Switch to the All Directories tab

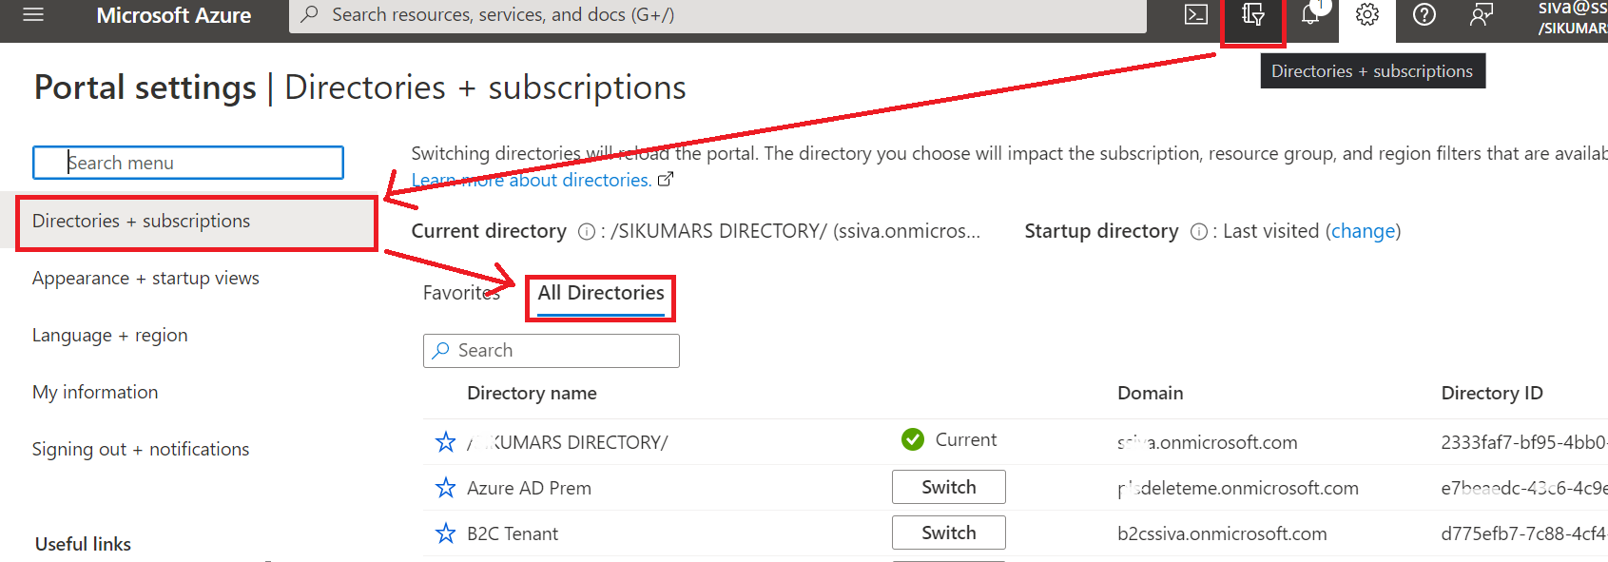pos(601,293)
